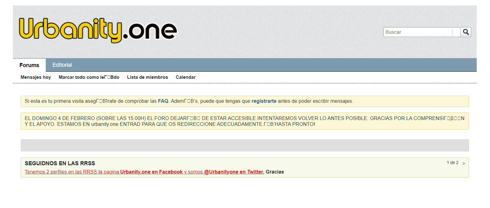Open @Urbanityone en Twitter link
Screen dimensions: 490x208
click(x=234, y=172)
